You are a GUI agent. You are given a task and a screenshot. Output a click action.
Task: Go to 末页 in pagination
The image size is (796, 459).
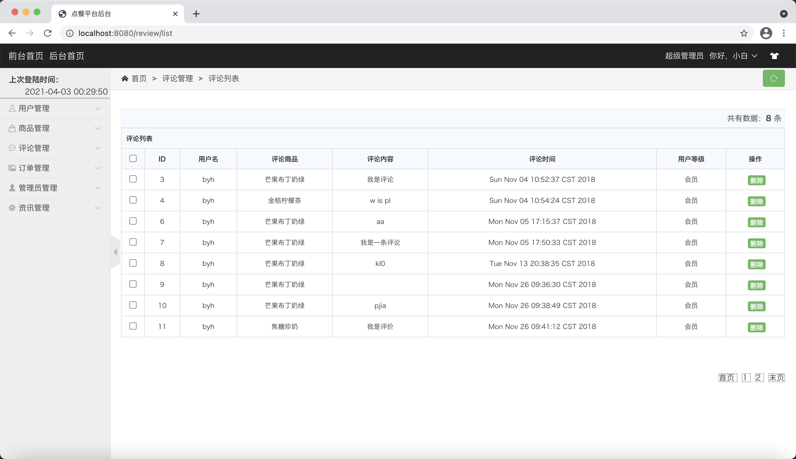[x=776, y=377]
